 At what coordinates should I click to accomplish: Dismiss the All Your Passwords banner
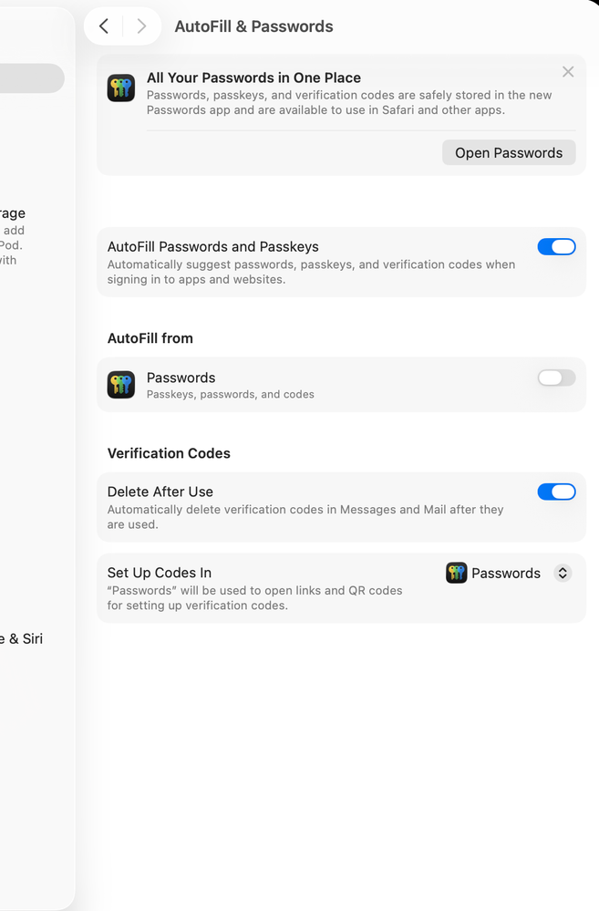coord(568,72)
